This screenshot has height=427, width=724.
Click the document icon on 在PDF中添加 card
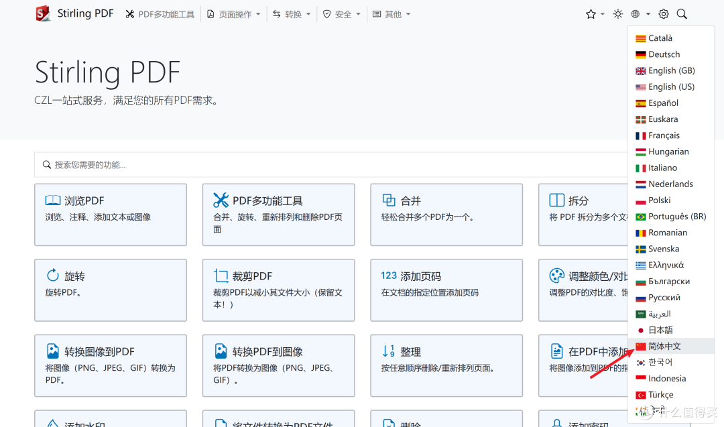point(557,351)
